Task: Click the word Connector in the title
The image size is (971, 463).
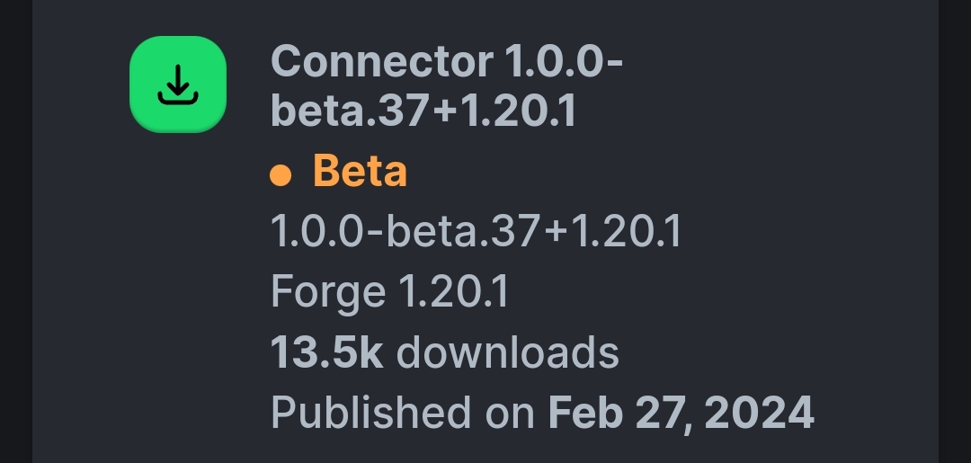Action: [x=382, y=61]
